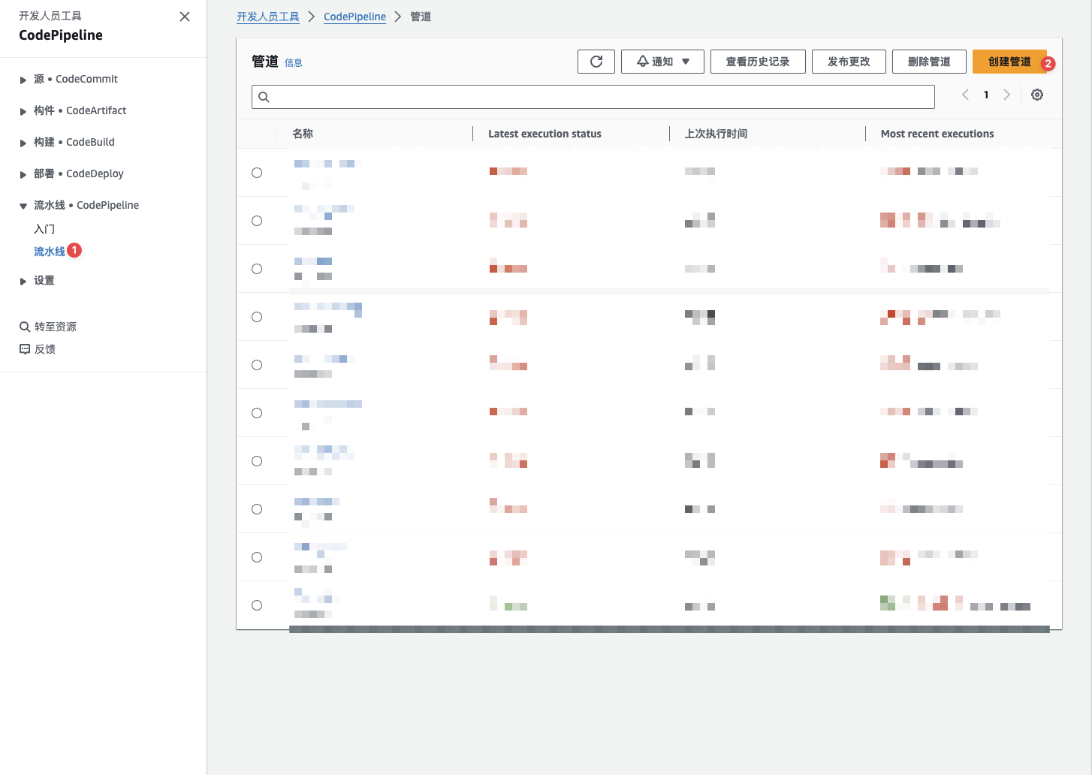Open the 信息 info link
Screen dimensions: 1092x775
point(294,63)
